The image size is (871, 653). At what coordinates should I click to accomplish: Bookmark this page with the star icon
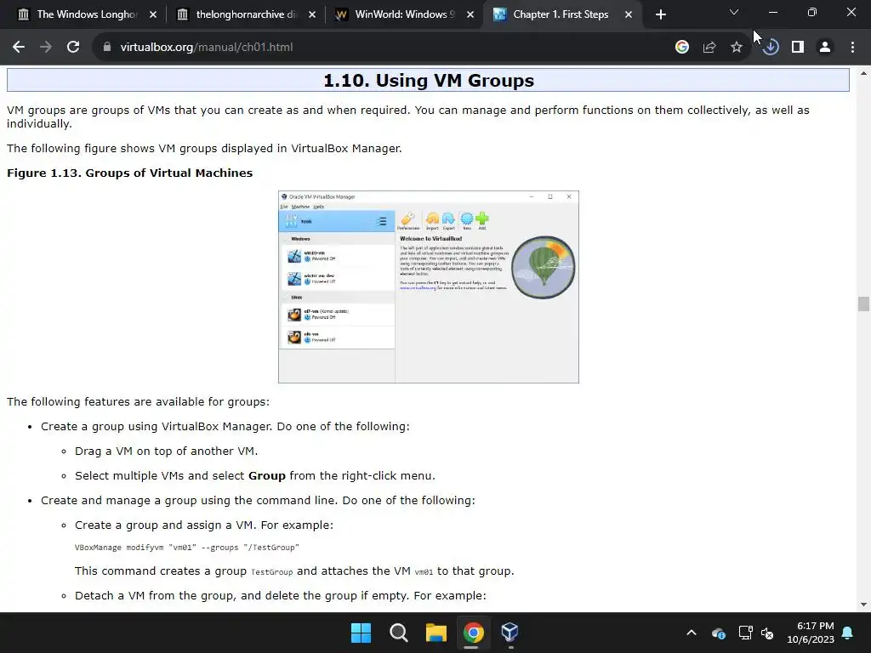(737, 48)
